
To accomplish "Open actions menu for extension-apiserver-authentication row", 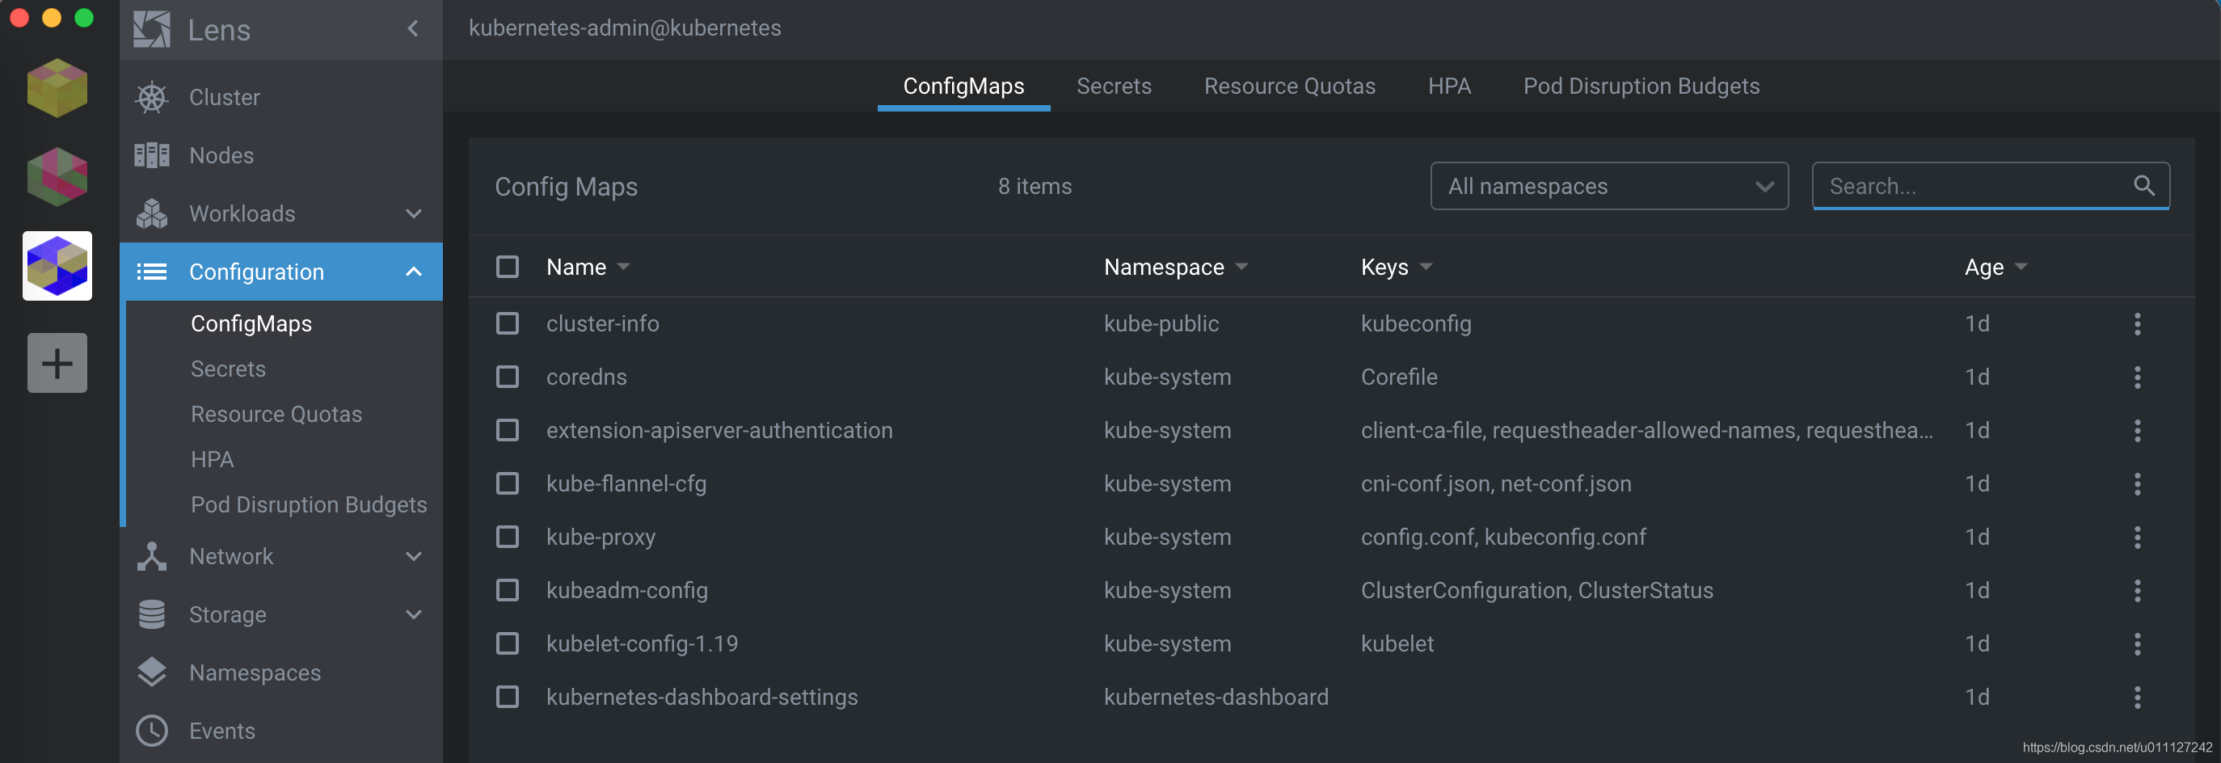I will pyautogui.click(x=2138, y=431).
